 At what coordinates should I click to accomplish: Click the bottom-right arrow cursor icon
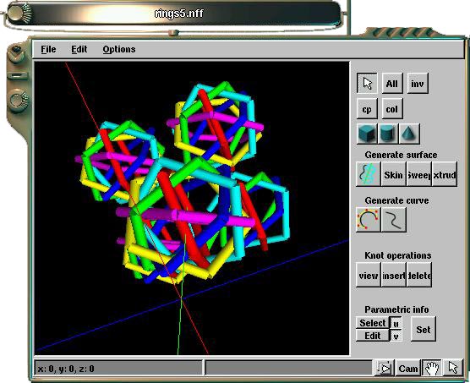(453, 368)
